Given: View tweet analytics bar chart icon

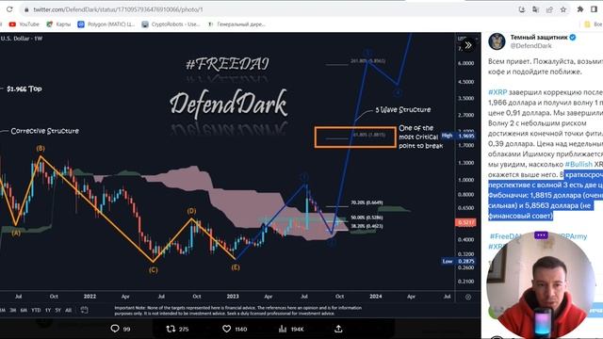Looking at the screenshot, I should click(283, 329).
